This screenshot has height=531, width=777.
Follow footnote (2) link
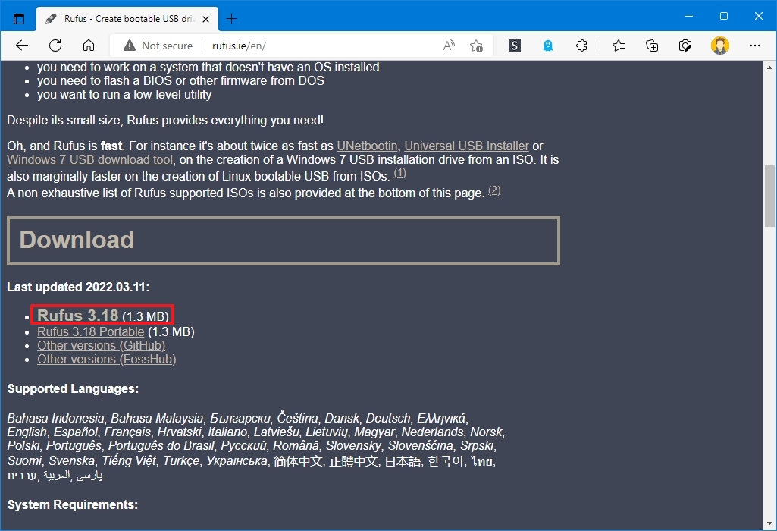494,190
